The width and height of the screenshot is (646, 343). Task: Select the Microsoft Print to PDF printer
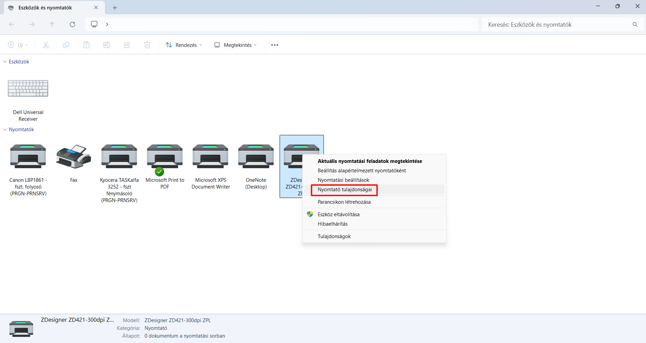pos(165,156)
